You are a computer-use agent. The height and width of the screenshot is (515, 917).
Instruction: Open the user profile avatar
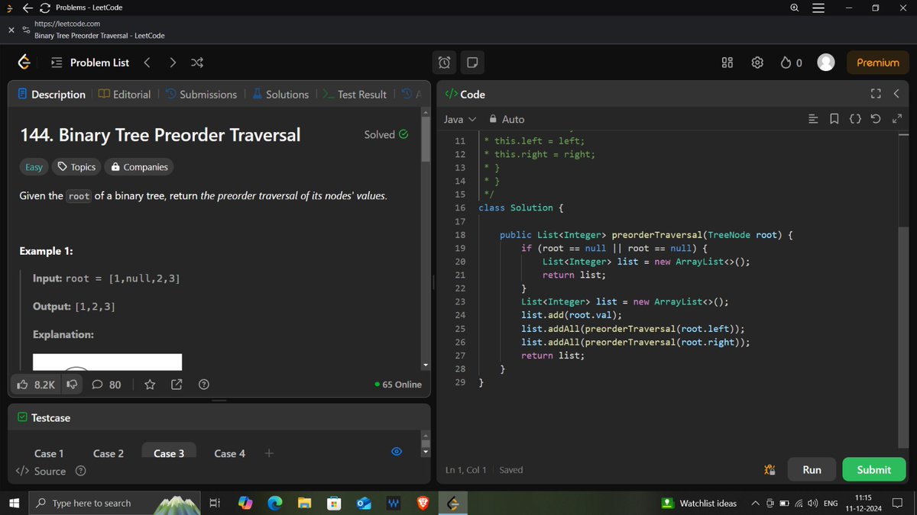826,63
